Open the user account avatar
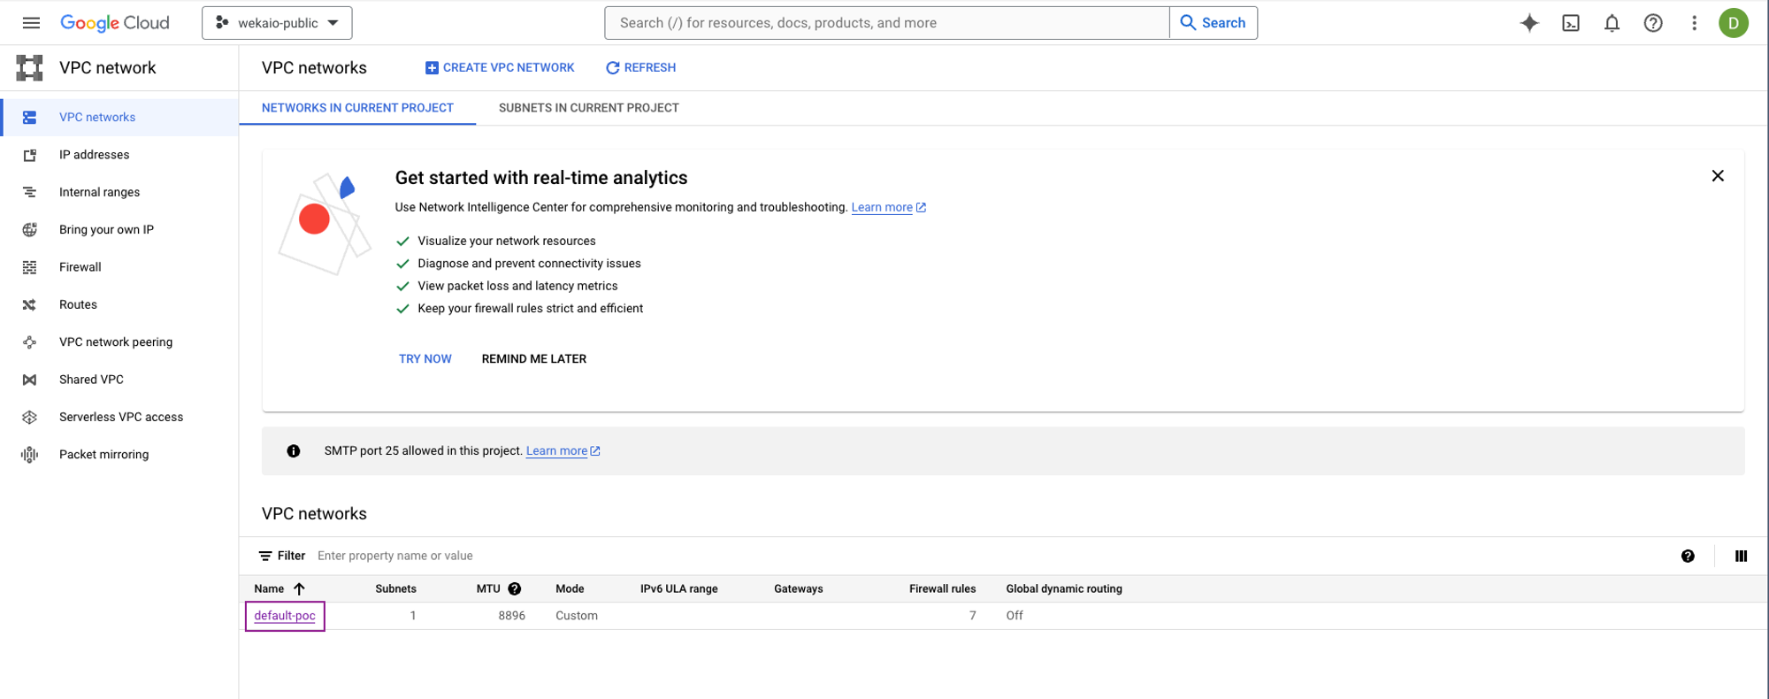Viewport: 1769px width, 699px height. point(1733,23)
